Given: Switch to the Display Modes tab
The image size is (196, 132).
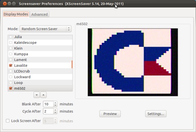Looking at the screenshot, I should pos(16,14).
